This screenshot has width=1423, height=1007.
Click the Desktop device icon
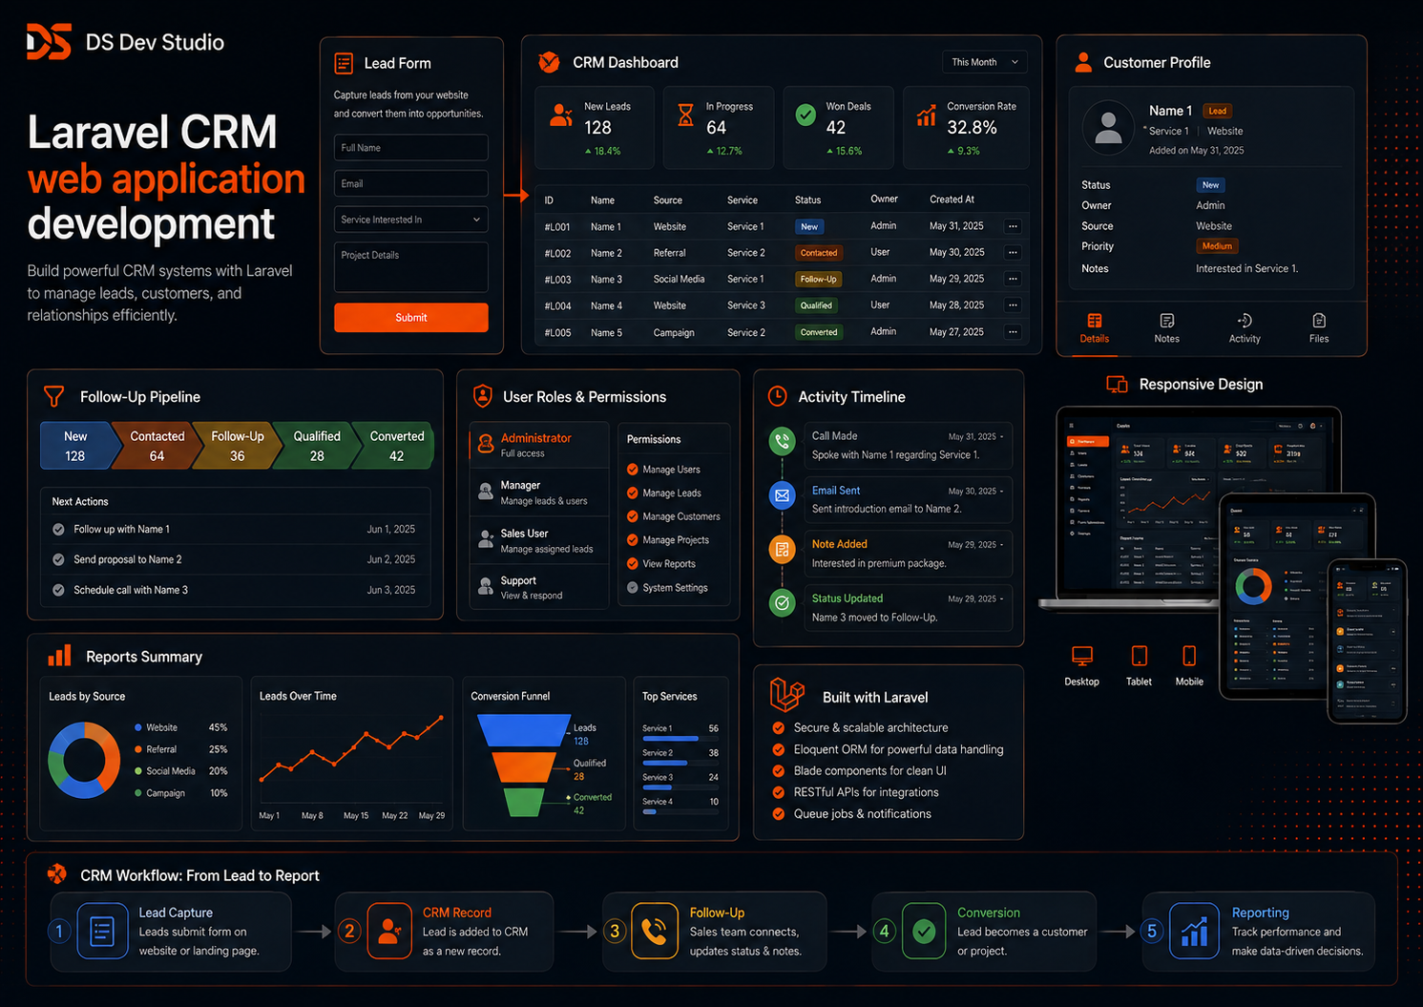tap(1082, 656)
